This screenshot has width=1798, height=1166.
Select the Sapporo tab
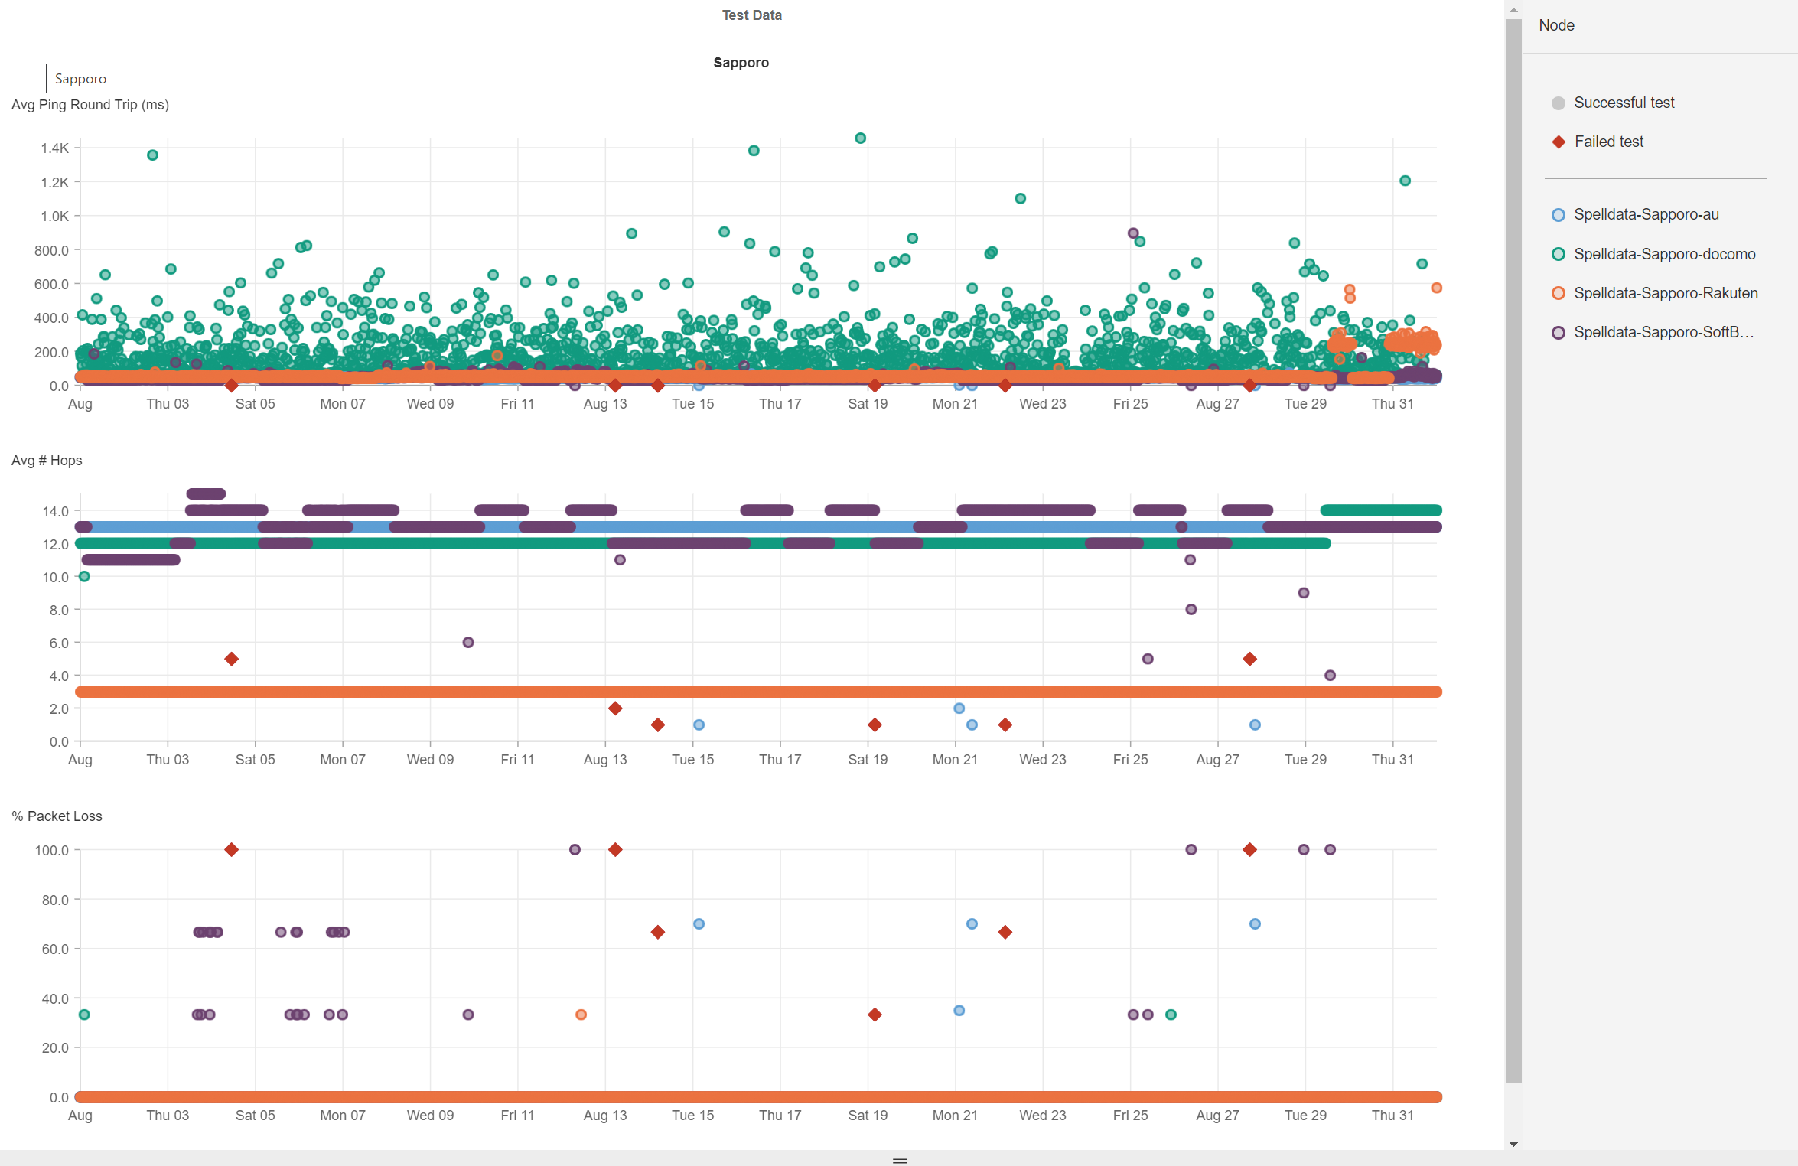click(x=80, y=79)
